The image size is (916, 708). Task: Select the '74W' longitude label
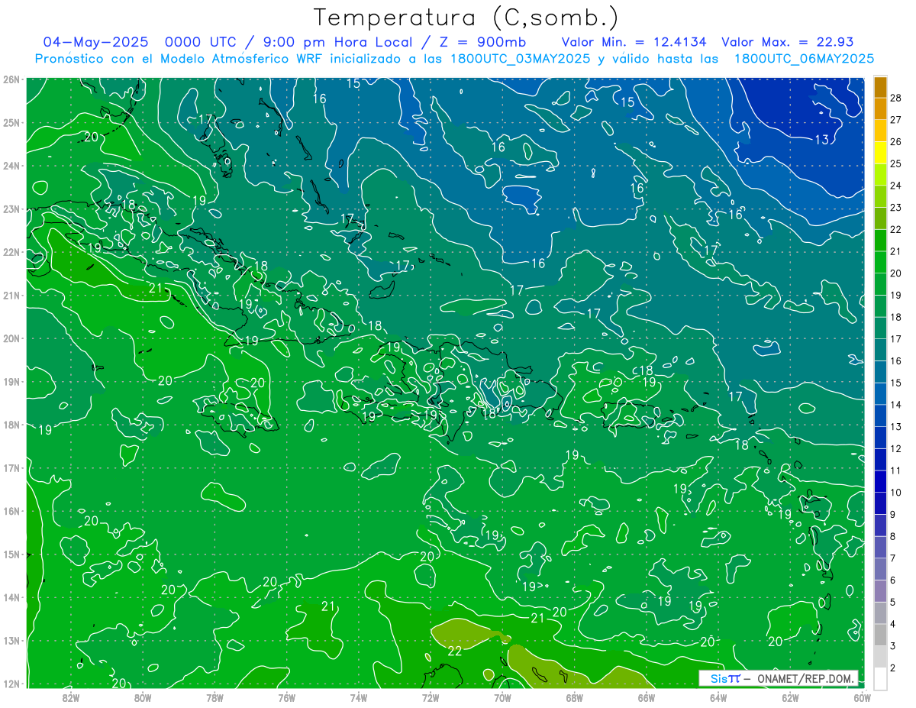pos(359,697)
